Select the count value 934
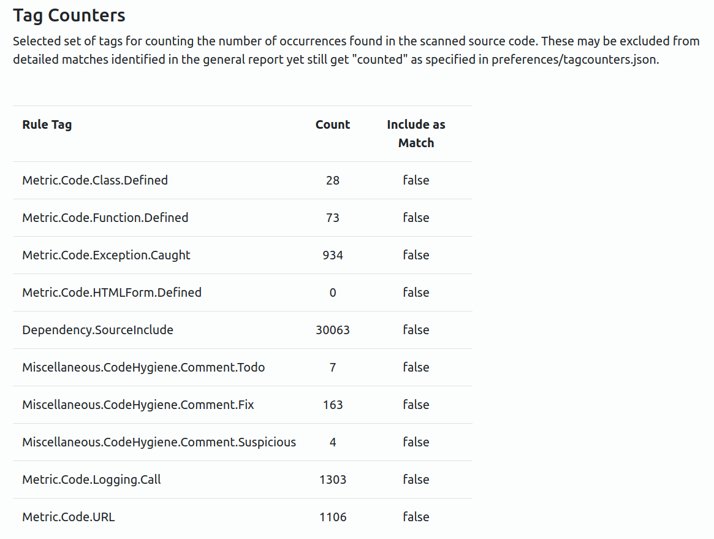The height and width of the screenshot is (539, 714). (332, 255)
